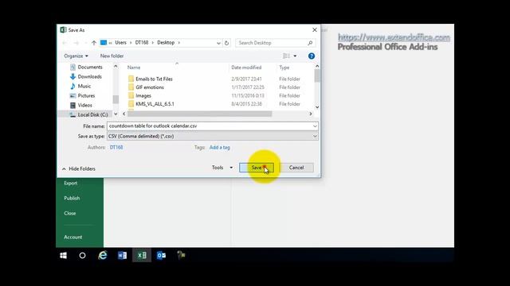Click the Cancel button
Screen dimensions: 510x286
[296, 168]
